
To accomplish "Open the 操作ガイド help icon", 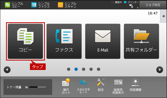I will (x=66, y=86).
